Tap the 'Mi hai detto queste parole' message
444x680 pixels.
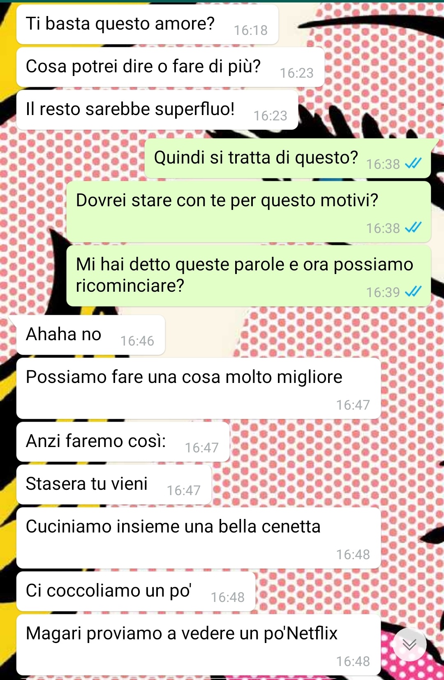tap(249, 276)
